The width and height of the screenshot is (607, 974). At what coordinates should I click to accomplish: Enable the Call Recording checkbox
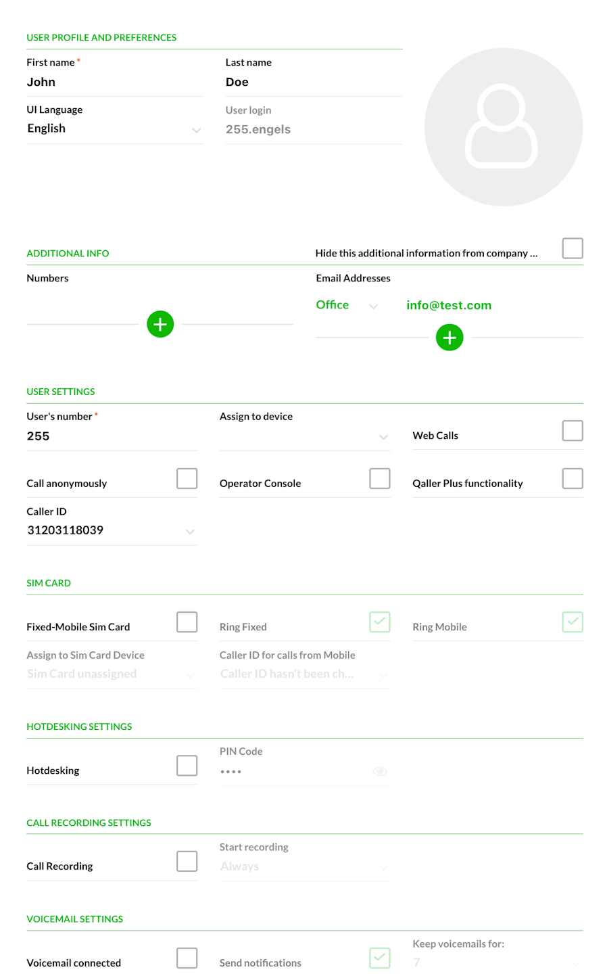tap(187, 862)
